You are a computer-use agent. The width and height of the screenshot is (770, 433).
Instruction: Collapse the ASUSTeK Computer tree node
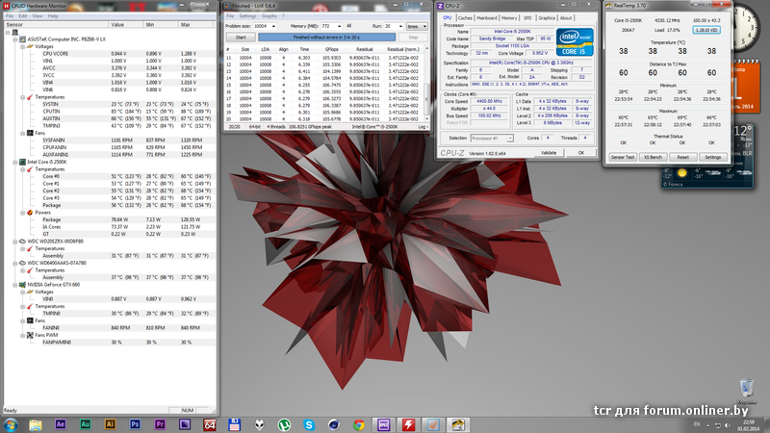15,39
